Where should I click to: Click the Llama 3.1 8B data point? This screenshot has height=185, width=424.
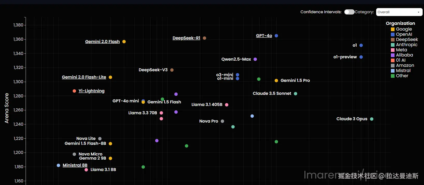pyautogui.click(x=86, y=170)
